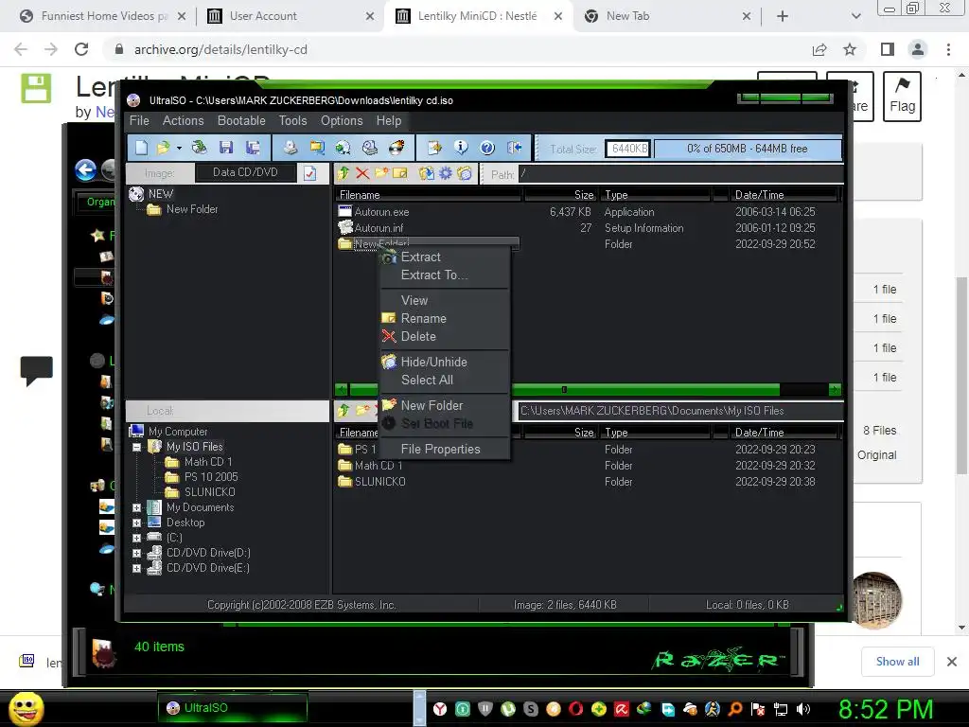Viewport: 969px width, 727px height.
Task: Choose Hide/Unhide from context menu
Action: pos(445,363)
